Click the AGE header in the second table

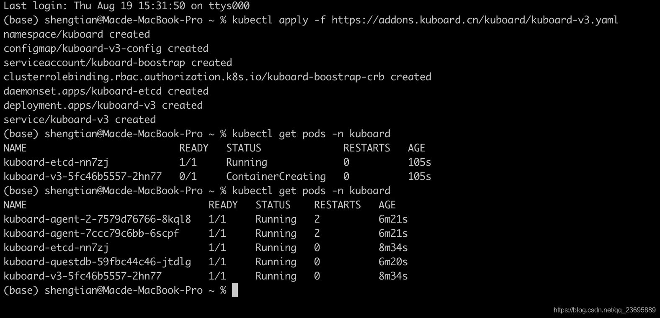pos(387,205)
